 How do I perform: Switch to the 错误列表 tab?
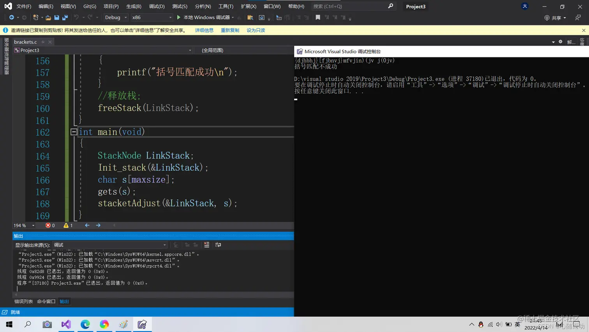point(24,302)
